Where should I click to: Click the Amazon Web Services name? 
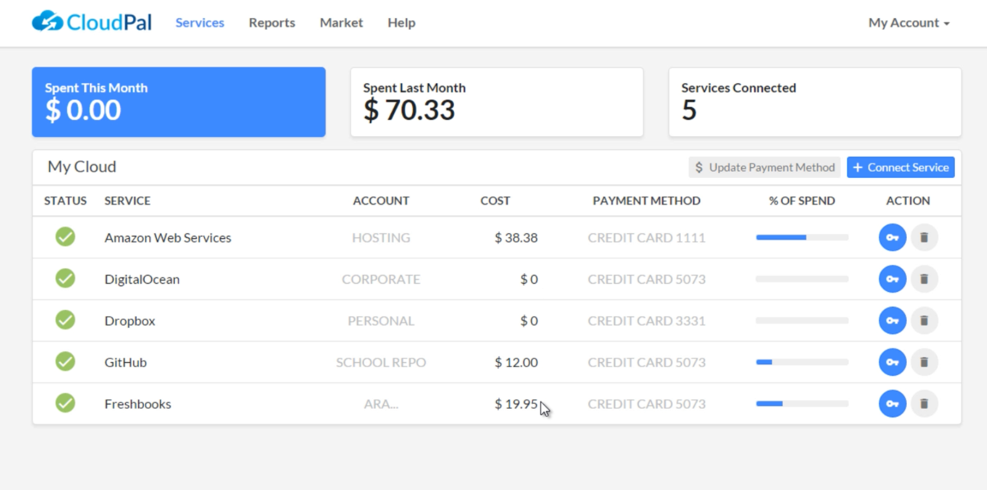tap(168, 238)
